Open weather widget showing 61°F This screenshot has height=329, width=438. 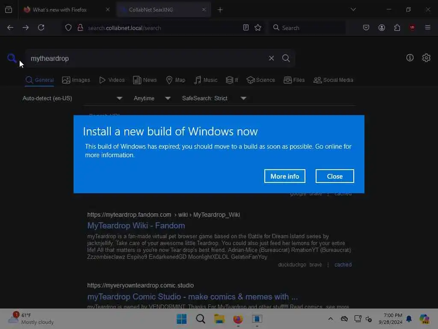31,319
